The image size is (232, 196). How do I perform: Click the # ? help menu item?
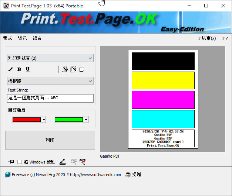click(x=225, y=38)
